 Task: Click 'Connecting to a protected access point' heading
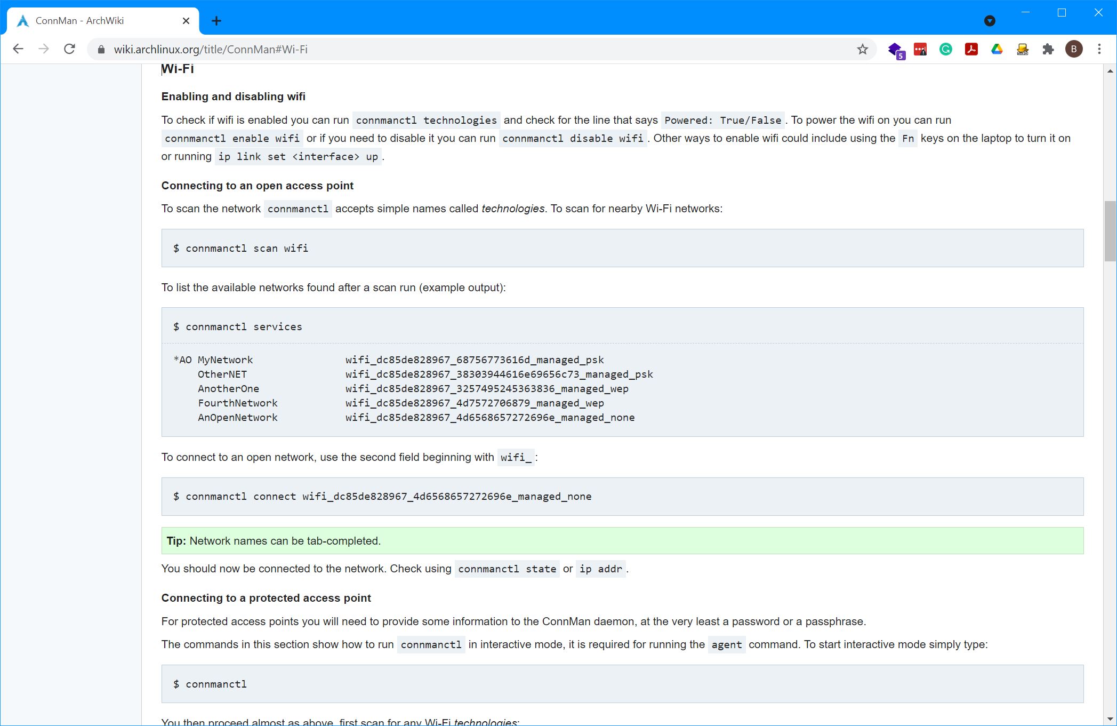coord(266,598)
